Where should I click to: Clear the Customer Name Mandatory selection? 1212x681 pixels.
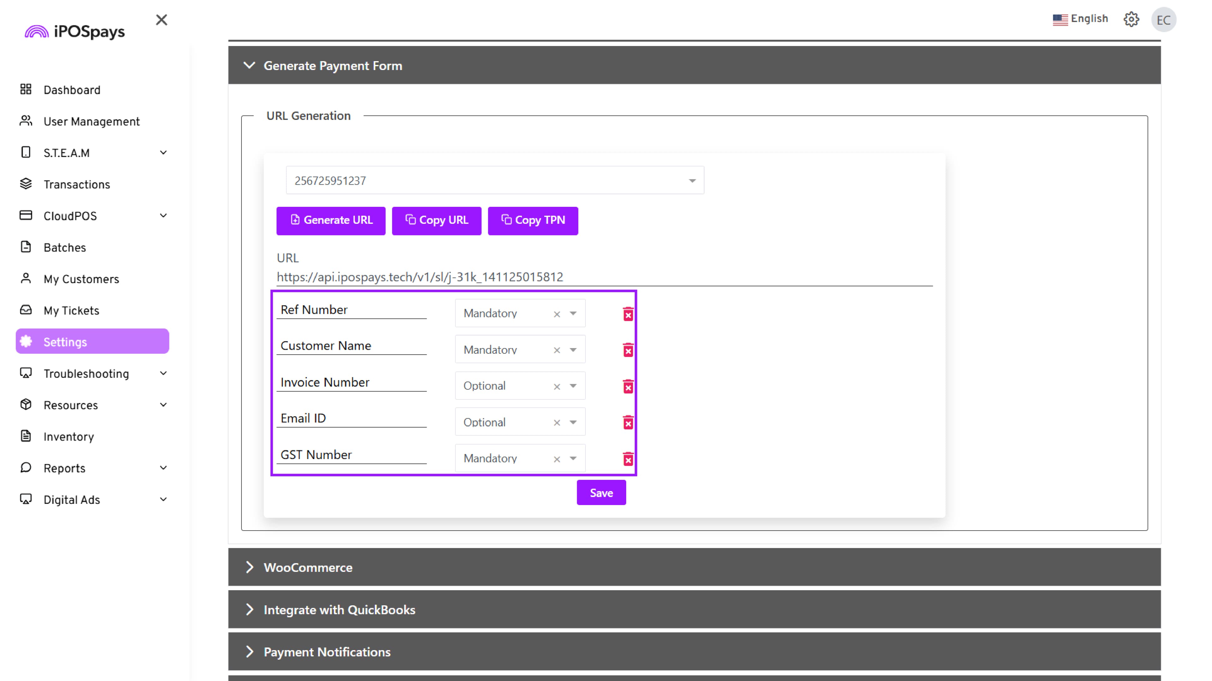pos(556,350)
